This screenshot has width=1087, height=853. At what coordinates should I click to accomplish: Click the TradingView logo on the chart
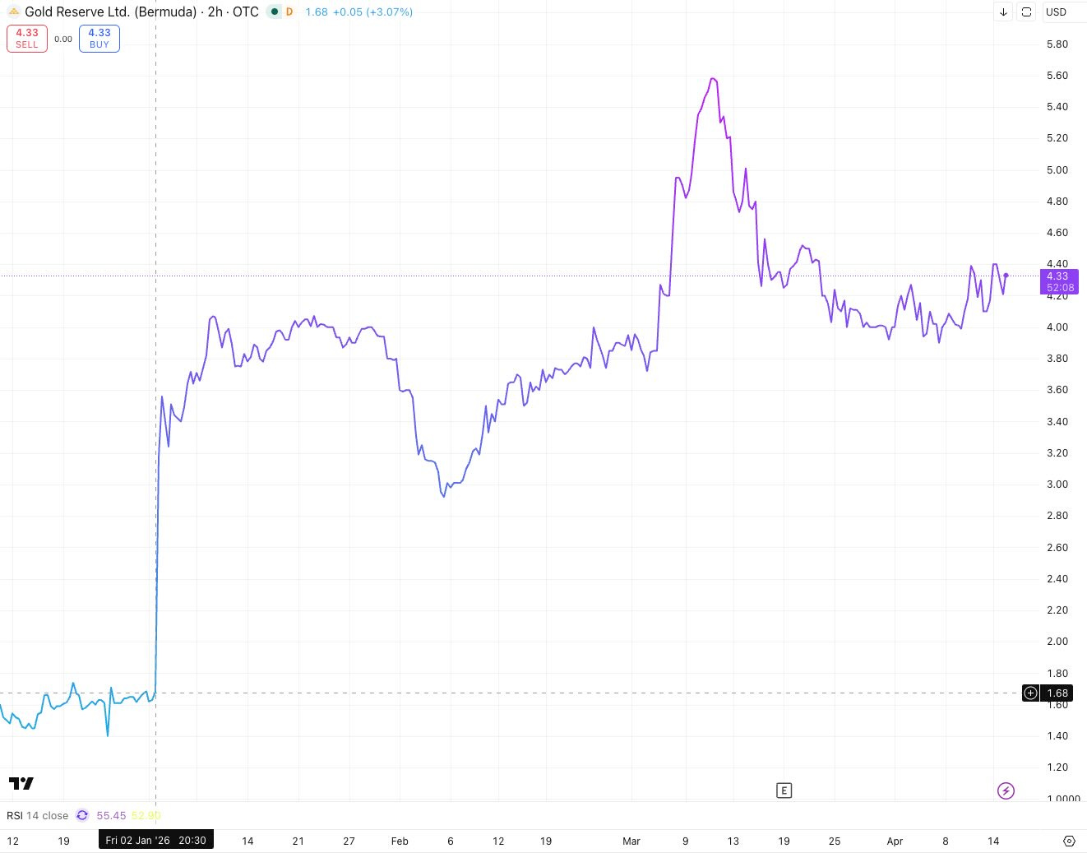pyautogui.click(x=21, y=783)
